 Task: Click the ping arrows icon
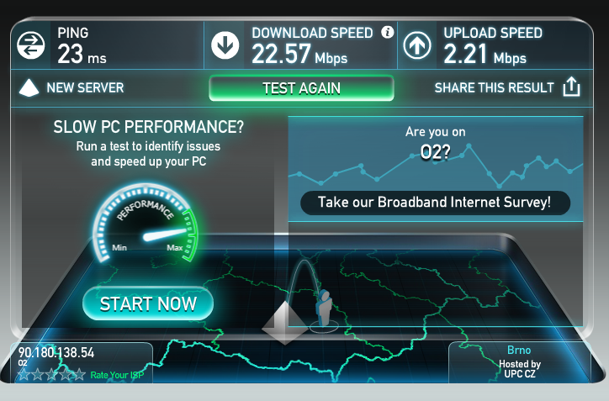point(31,45)
